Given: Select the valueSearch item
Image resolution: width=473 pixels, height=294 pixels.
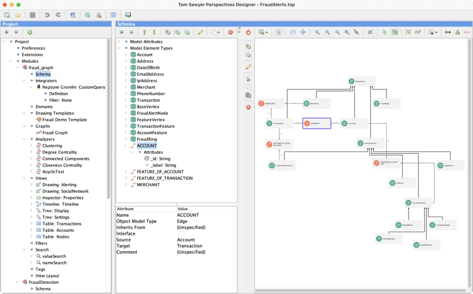Looking at the screenshot, I should (x=54, y=256).
